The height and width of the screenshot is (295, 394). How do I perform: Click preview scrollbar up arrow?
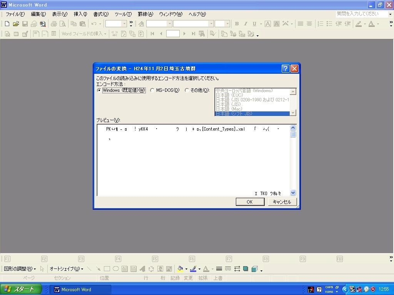click(293, 128)
